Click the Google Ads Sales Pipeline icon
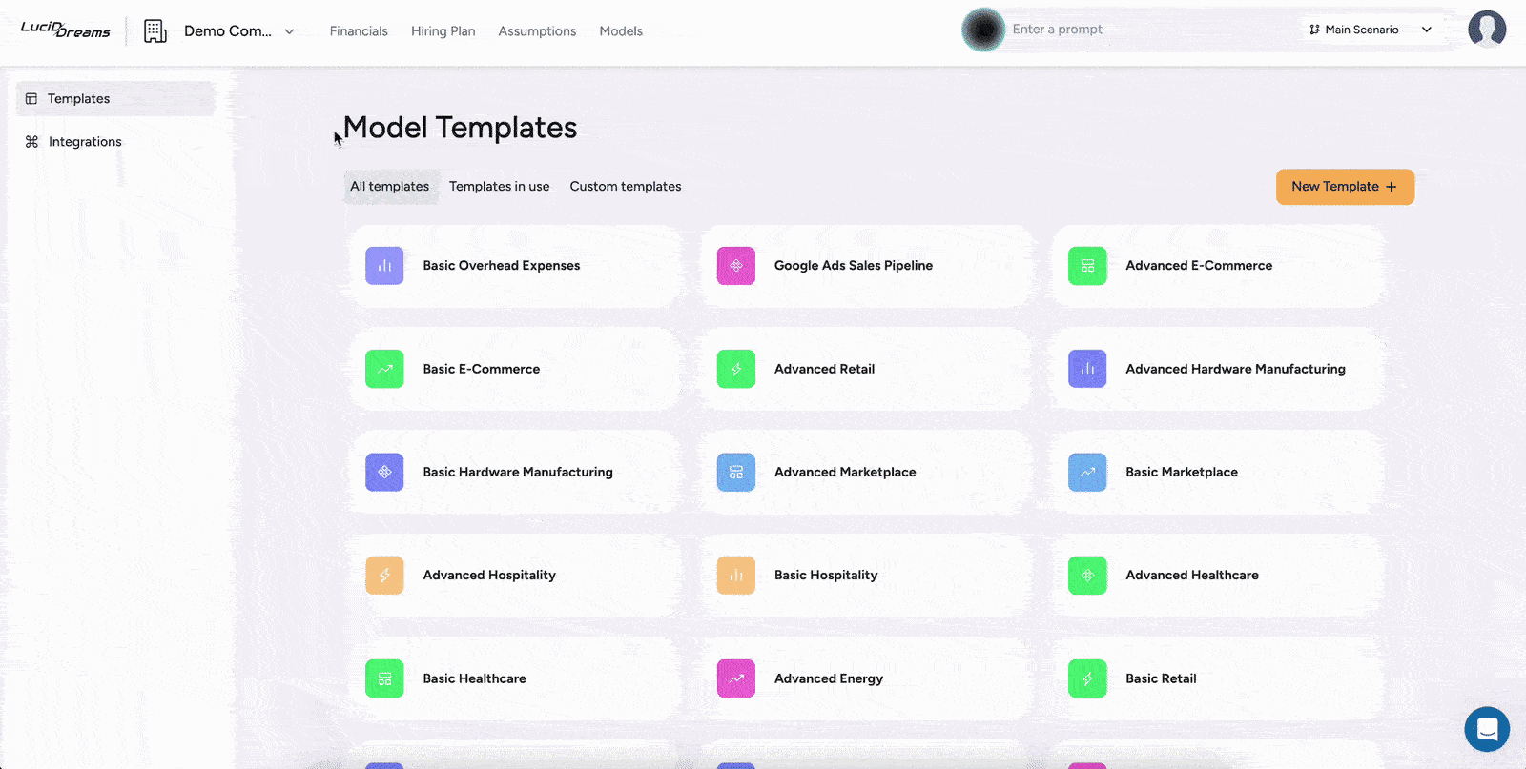Viewport: 1526px width, 769px height. [x=736, y=266]
